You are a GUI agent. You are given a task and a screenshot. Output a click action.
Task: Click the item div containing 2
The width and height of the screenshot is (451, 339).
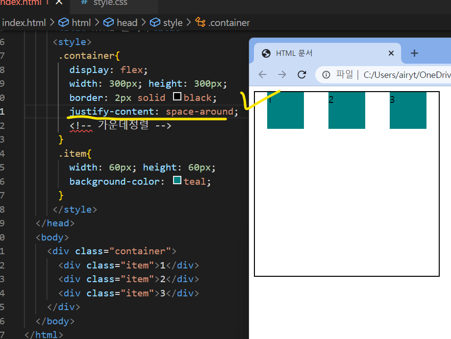pos(128,279)
